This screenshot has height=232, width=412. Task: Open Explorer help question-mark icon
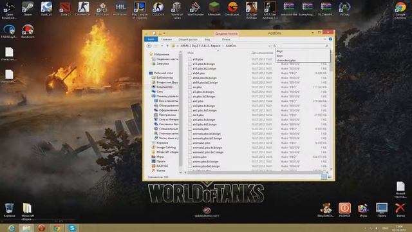pyautogui.click(x=330, y=39)
